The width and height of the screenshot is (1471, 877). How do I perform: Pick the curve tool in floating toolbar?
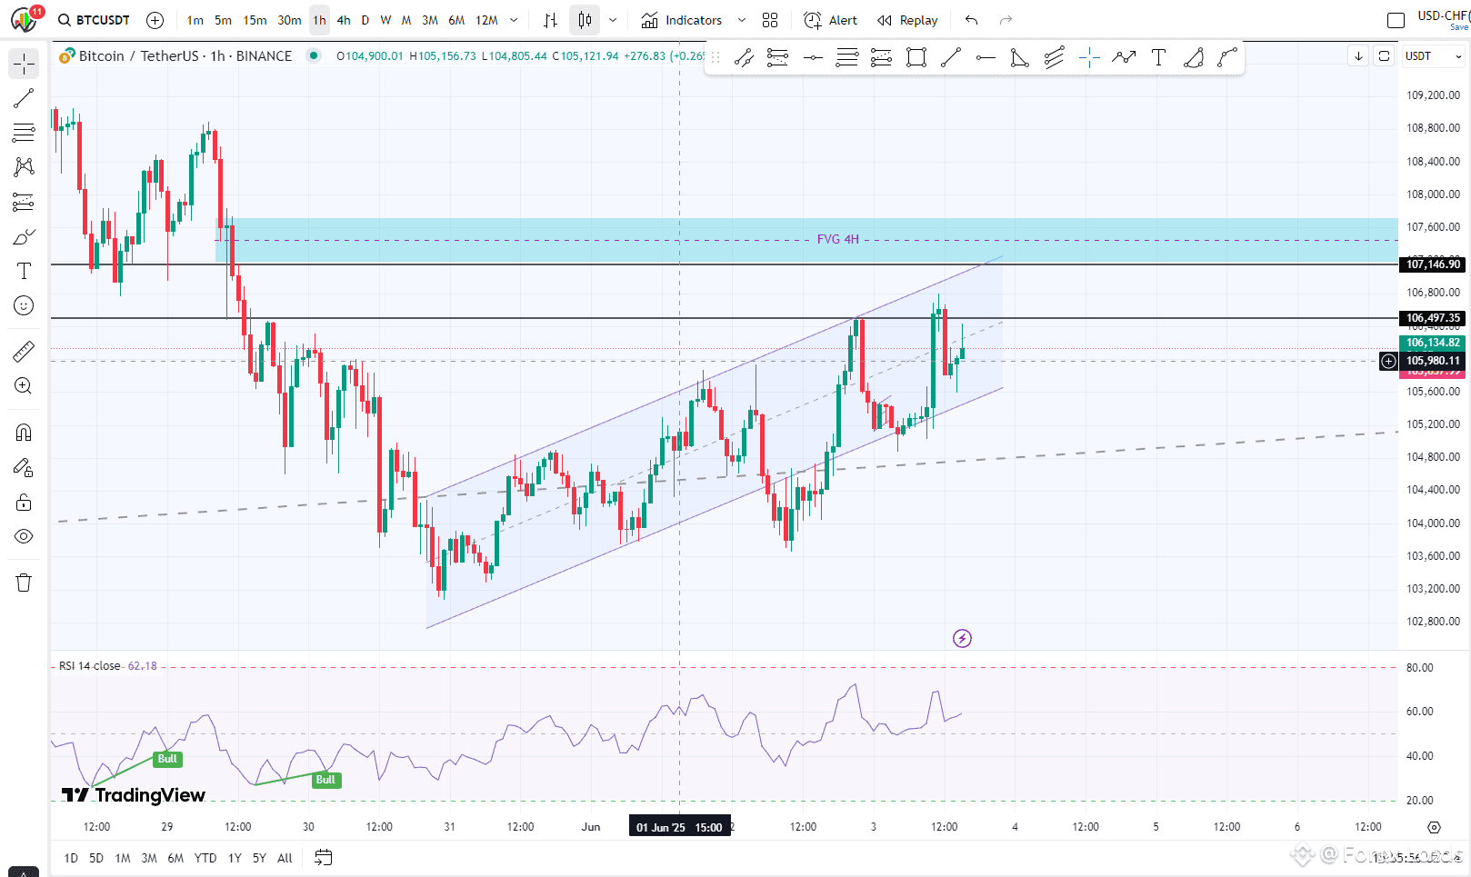pos(1227,58)
